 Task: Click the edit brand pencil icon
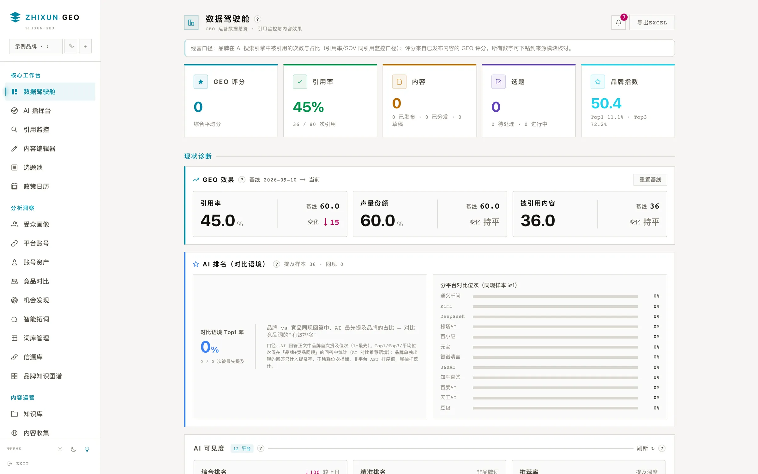coord(71,46)
